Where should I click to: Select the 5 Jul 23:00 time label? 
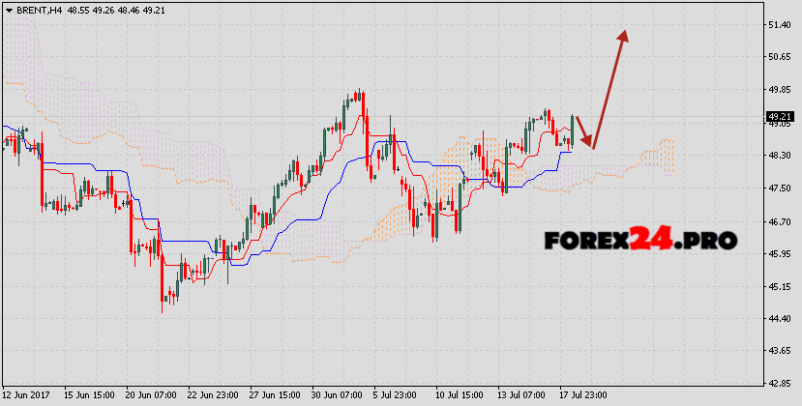(396, 396)
